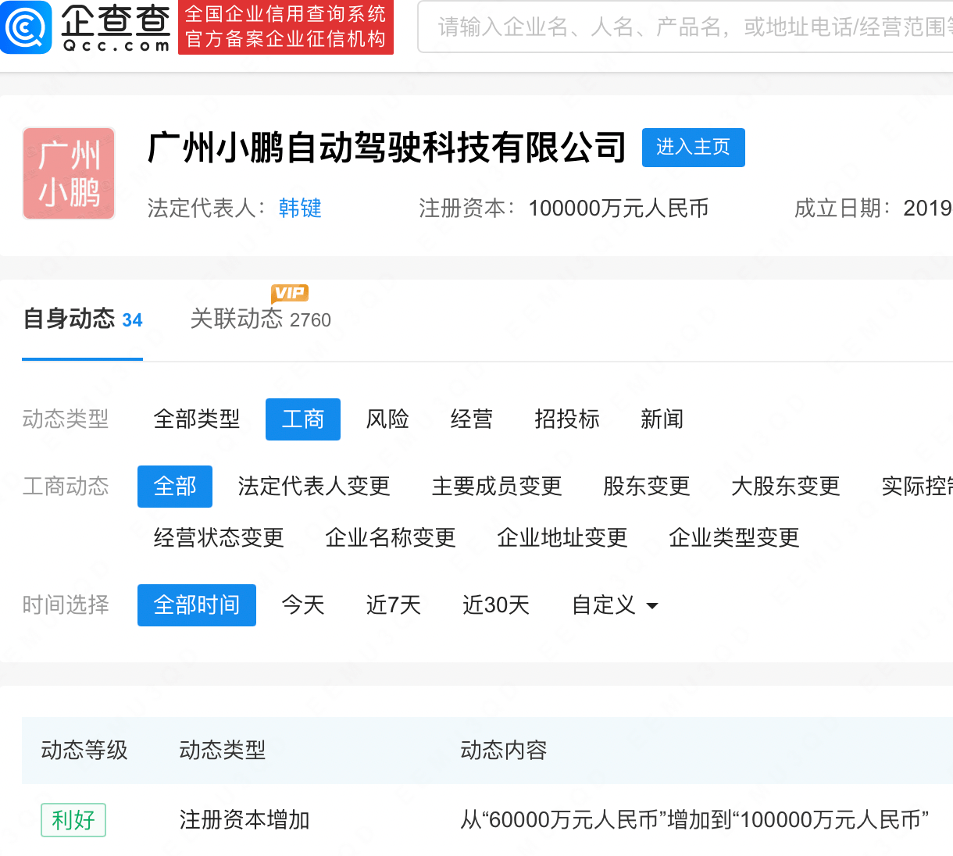Choose 股东变更 filter option
The height and width of the screenshot is (856, 953).
(646, 487)
